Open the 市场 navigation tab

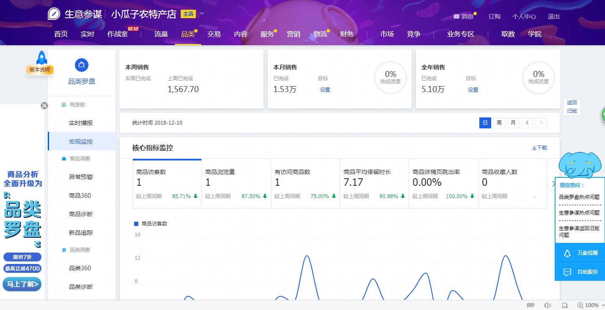pos(387,34)
